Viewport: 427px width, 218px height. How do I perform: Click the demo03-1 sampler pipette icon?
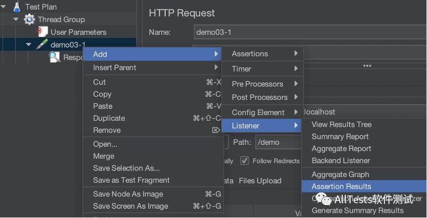[x=42, y=45]
